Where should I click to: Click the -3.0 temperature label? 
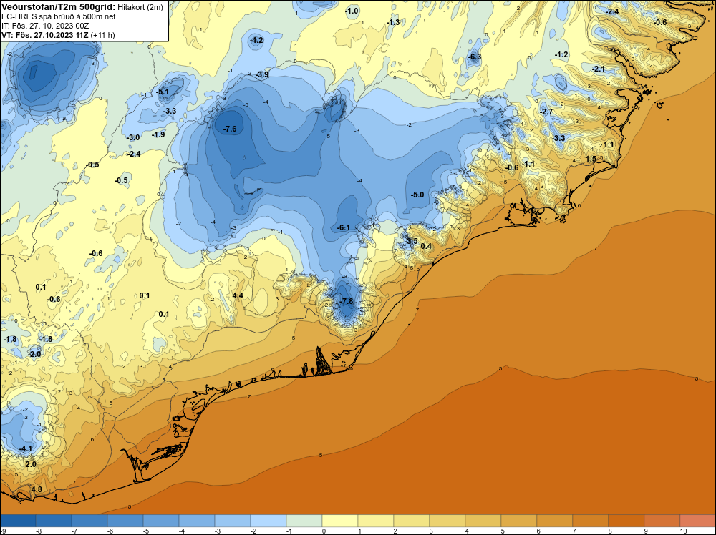click(133, 138)
